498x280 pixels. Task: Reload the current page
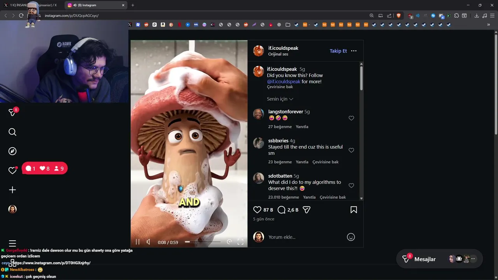coord(21,16)
